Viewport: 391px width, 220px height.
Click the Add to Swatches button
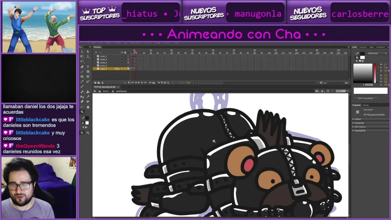click(365, 98)
